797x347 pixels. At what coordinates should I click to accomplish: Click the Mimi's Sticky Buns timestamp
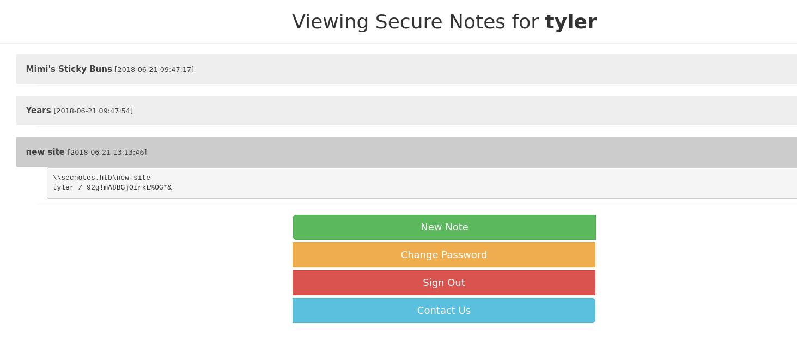point(154,70)
